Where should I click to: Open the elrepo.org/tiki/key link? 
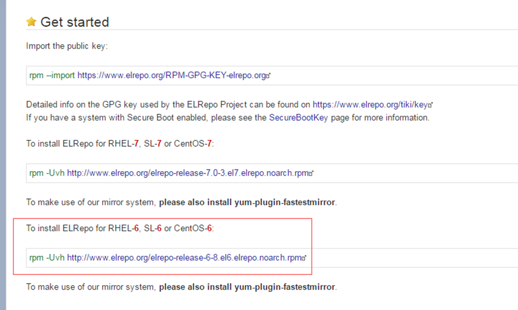pyautogui.click(x=370, y=105)
